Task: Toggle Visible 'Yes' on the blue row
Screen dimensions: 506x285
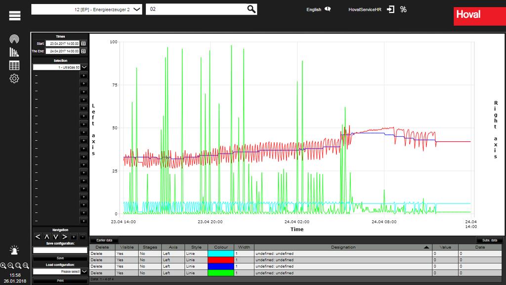Action: (x=120, y=266)
